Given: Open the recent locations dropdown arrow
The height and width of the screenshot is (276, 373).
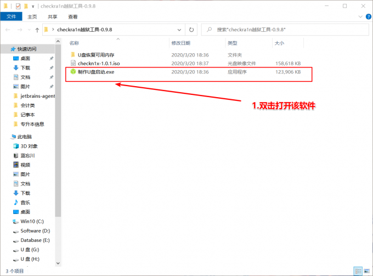Looking at the screenshot, I should [29, 30].
